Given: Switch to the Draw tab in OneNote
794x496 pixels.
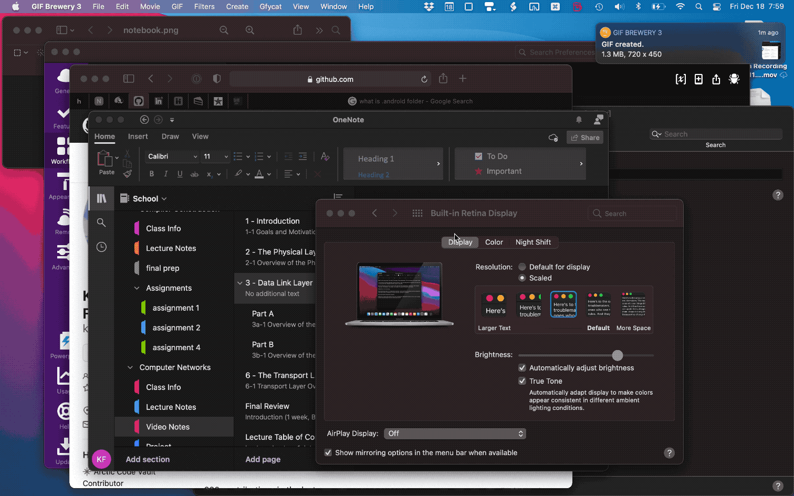Looking at the screenshot, I should point(170,136).
